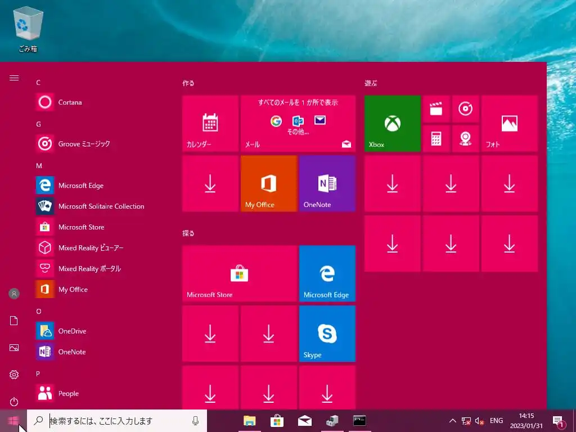Click the microphone icon in search box
576x432 pixels.
click(x=195, y=421)
